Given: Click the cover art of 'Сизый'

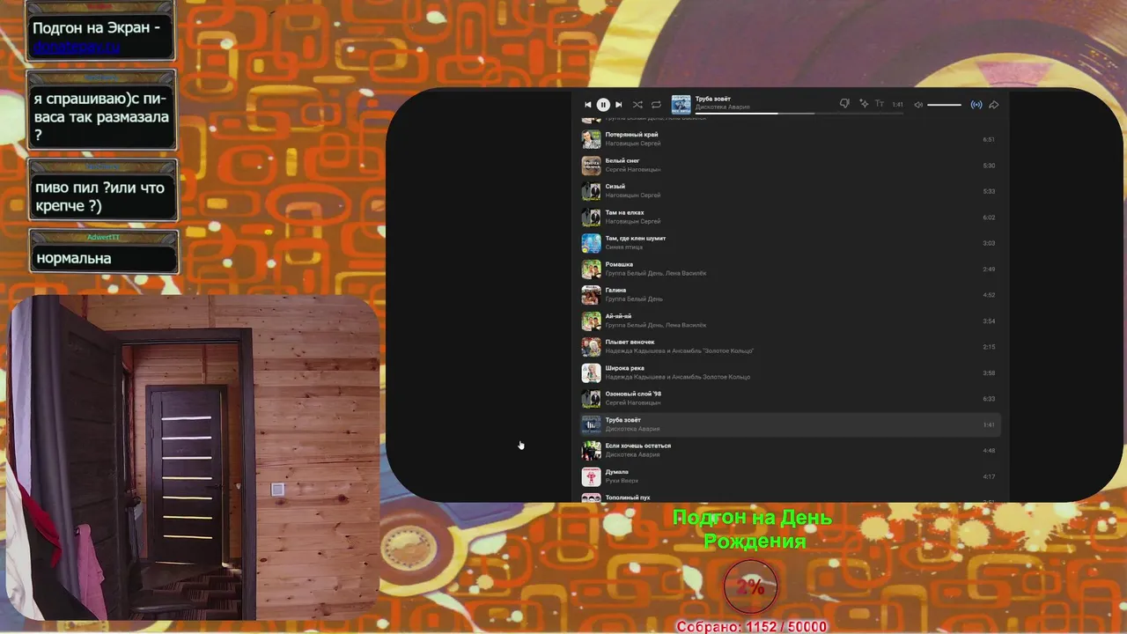Looking at the screenshot, I should (x=591, y=191).
